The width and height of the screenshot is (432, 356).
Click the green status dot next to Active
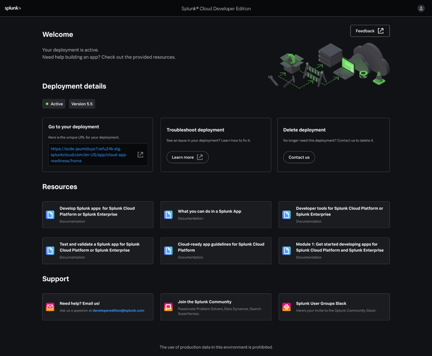pos(47,104)
